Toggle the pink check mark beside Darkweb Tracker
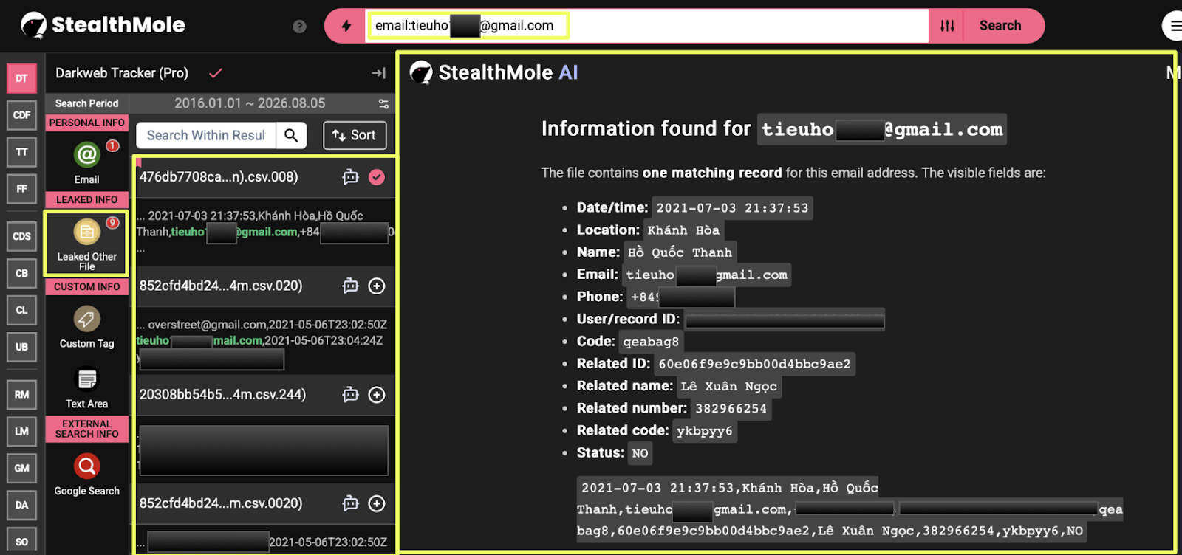 click(216, 73)
